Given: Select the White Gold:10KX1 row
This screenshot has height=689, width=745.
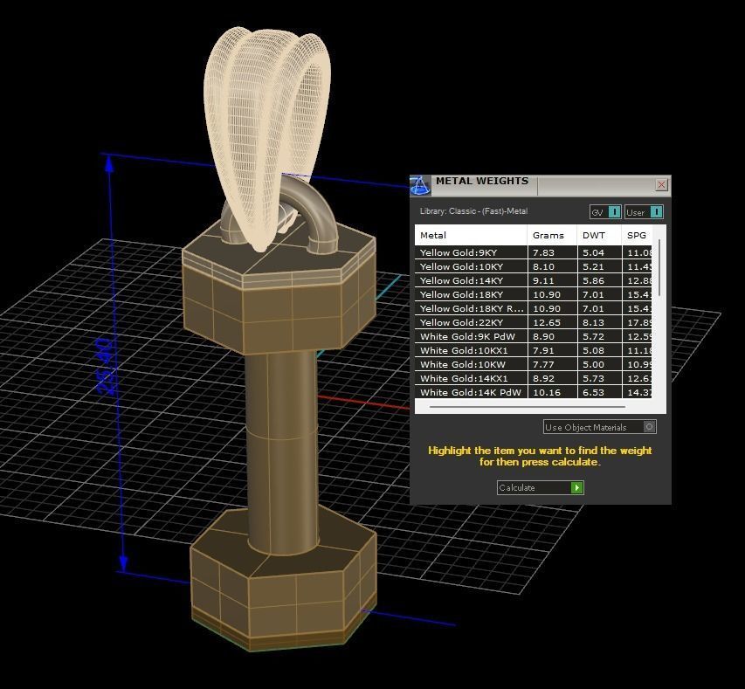Looking at the screenshot, I should coord(533,350).
